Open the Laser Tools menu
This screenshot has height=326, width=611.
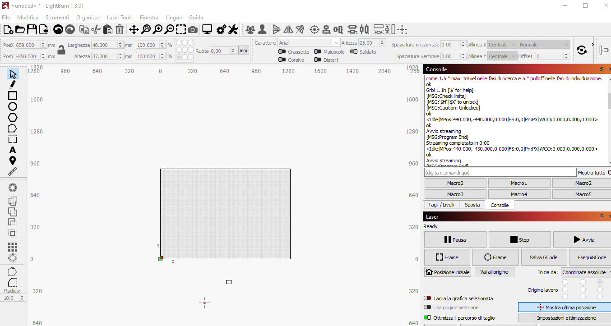pyautogui.click(x=120, y=18)
